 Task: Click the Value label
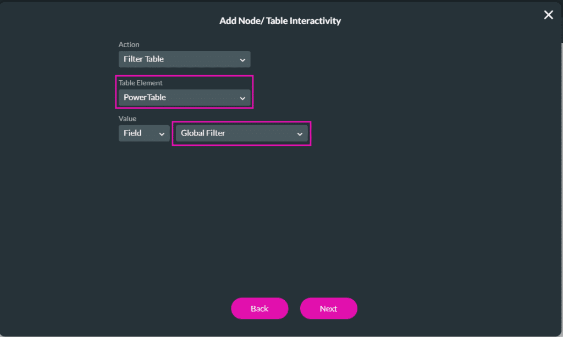126,119
